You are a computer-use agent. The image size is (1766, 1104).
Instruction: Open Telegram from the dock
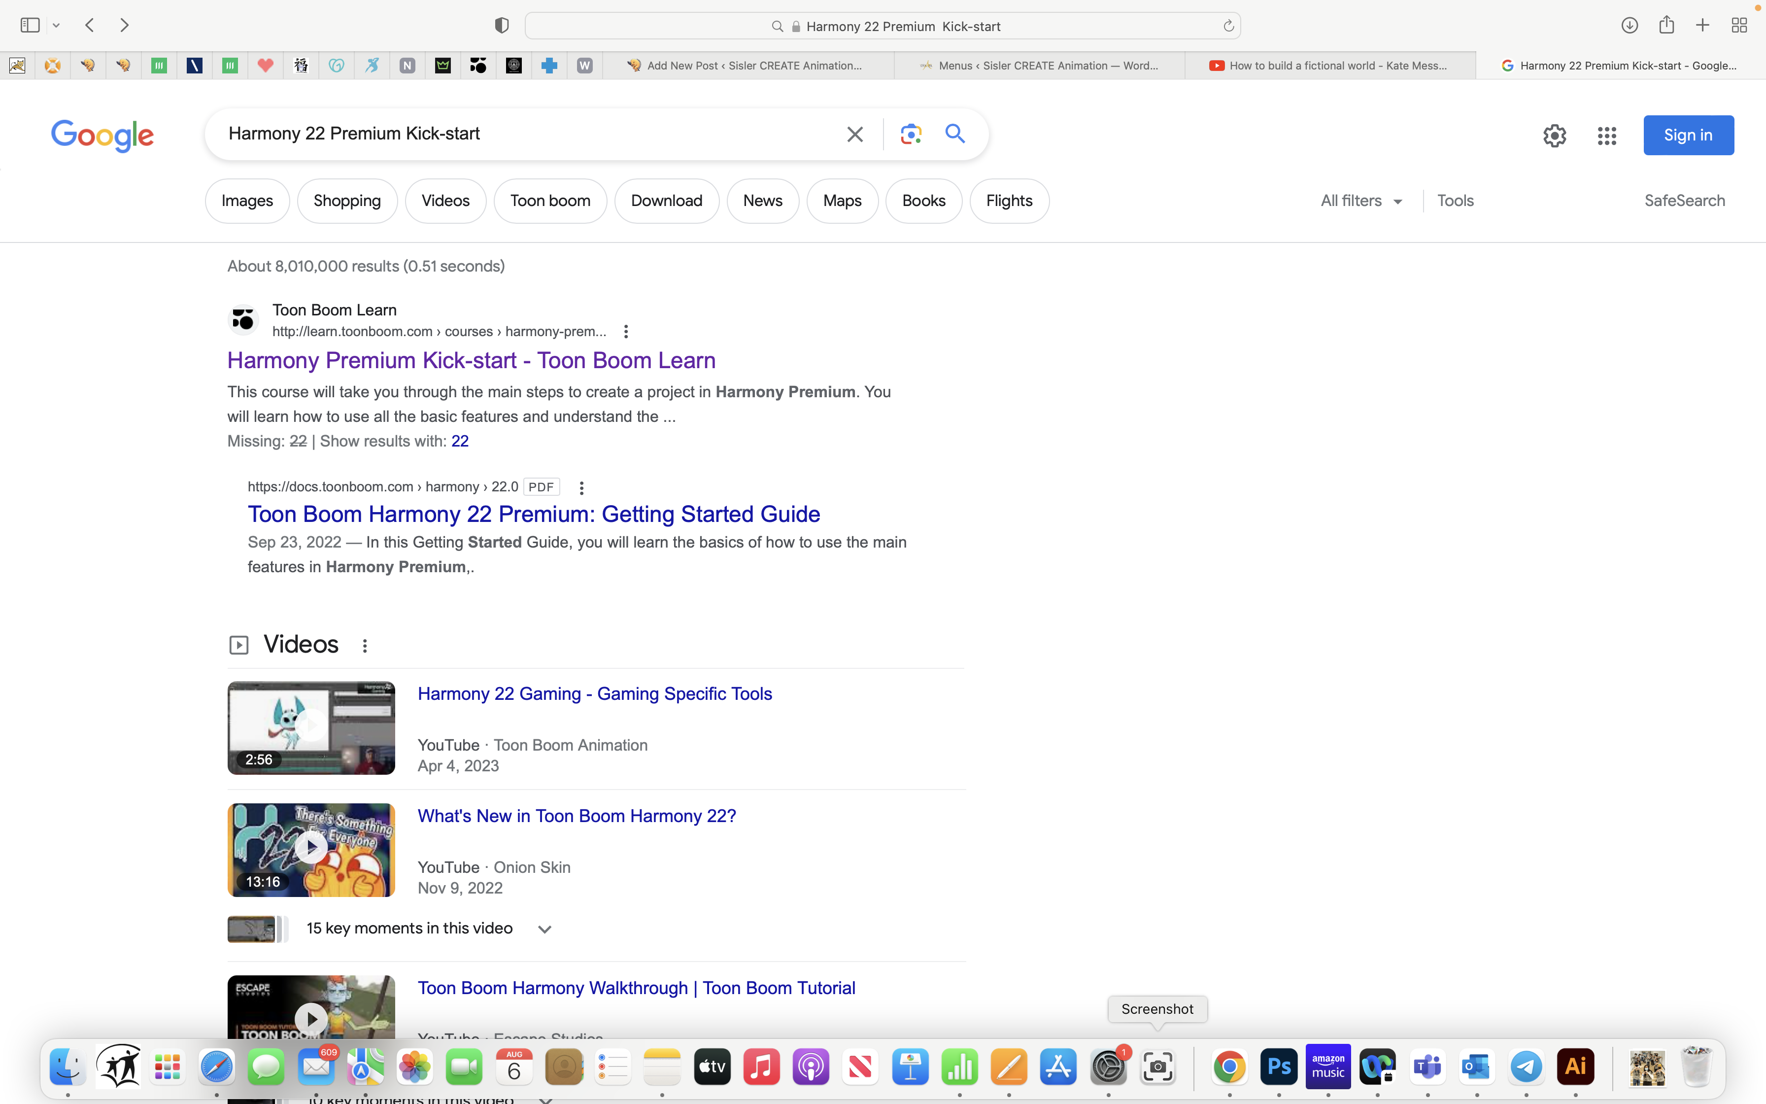1526,1067
